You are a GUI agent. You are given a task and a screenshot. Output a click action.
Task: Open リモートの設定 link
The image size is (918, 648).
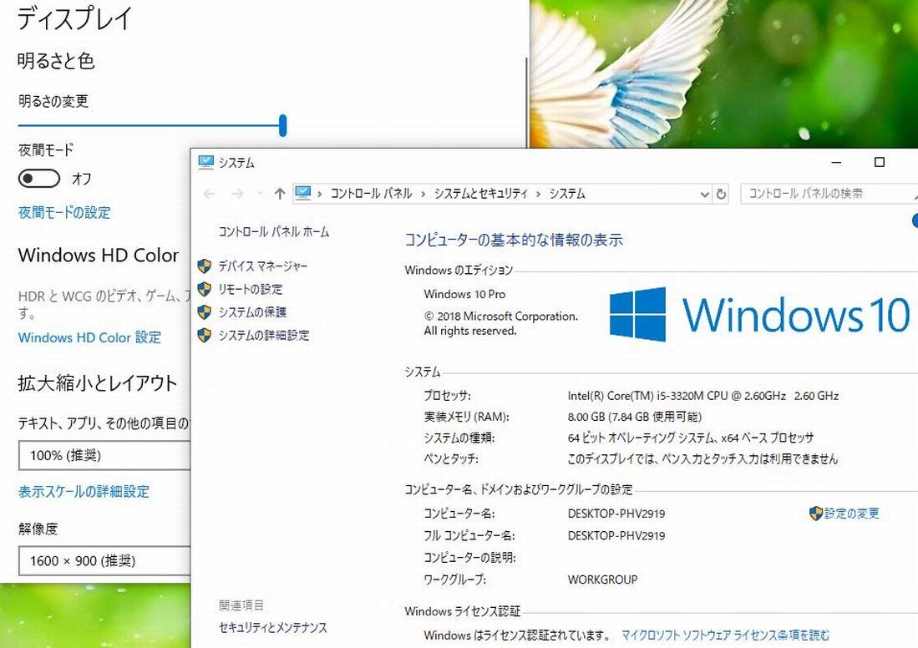pyautogui.click(x=250, y=289)
